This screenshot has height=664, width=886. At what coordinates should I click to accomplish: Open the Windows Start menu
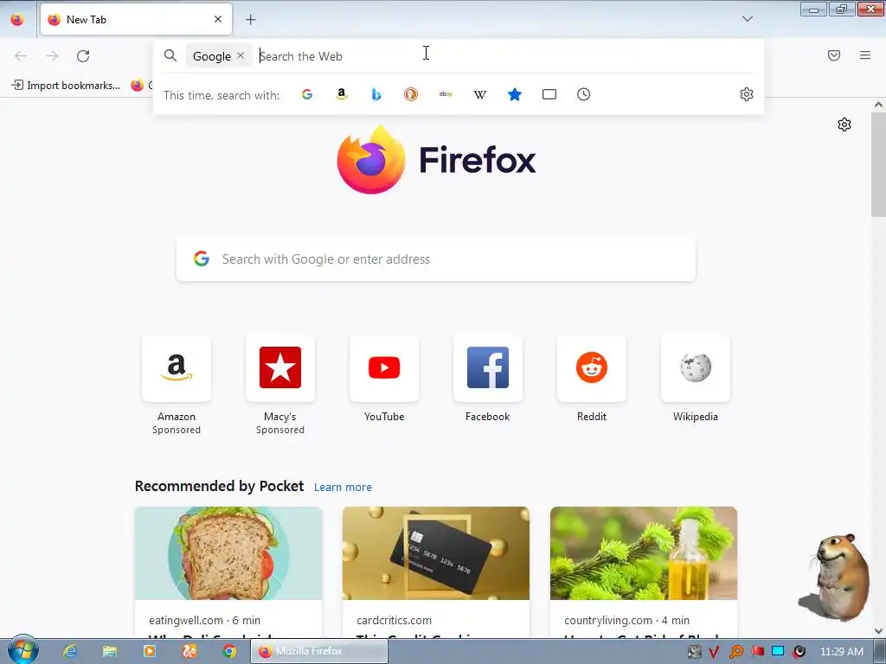tap(23, 650)
